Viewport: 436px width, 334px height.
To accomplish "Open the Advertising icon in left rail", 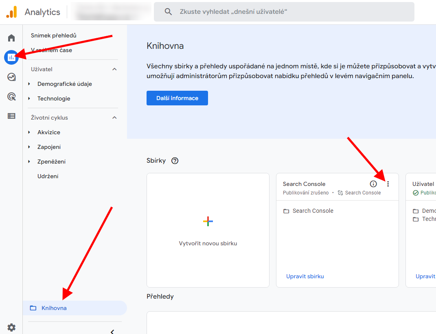I will 11,96.
